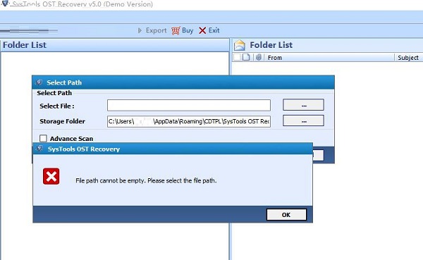The height and width of the screenshot is (260, 423).
Task: Click the Select File label
Action: click(x=57, y=106)
